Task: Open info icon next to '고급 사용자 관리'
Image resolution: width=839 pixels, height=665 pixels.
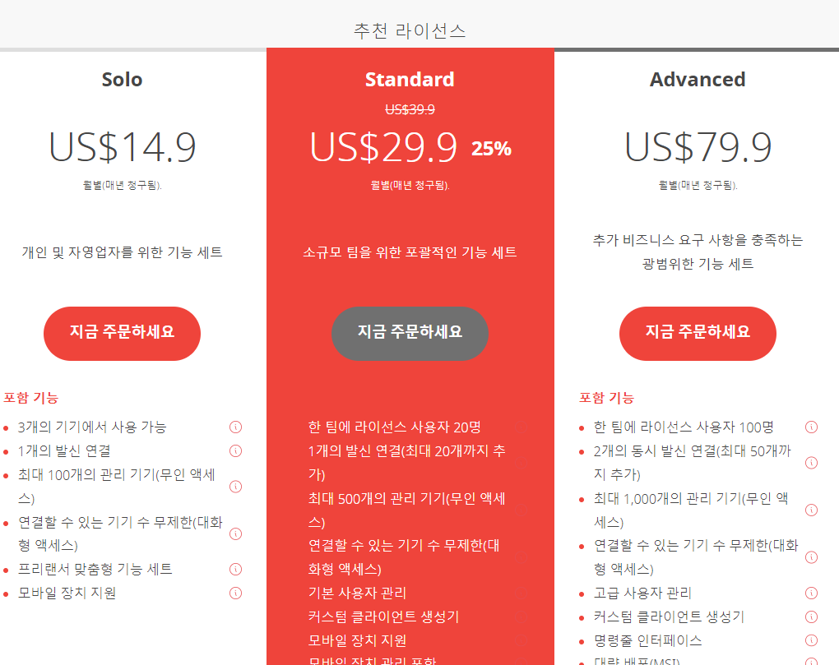Action: [x=812, y=593]
